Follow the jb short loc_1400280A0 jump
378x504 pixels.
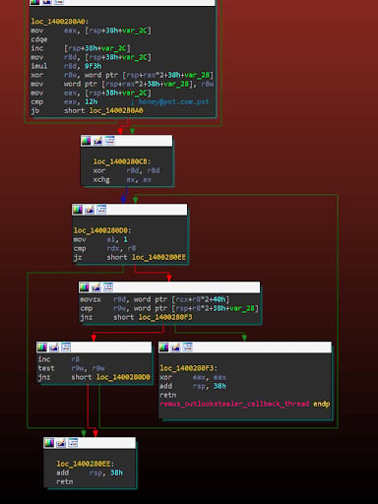coord(87,110)
